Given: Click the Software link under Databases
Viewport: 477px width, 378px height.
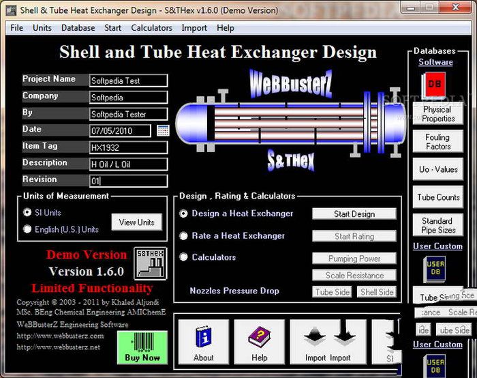Looking at the screenshot, I should (x=435, y=62).
